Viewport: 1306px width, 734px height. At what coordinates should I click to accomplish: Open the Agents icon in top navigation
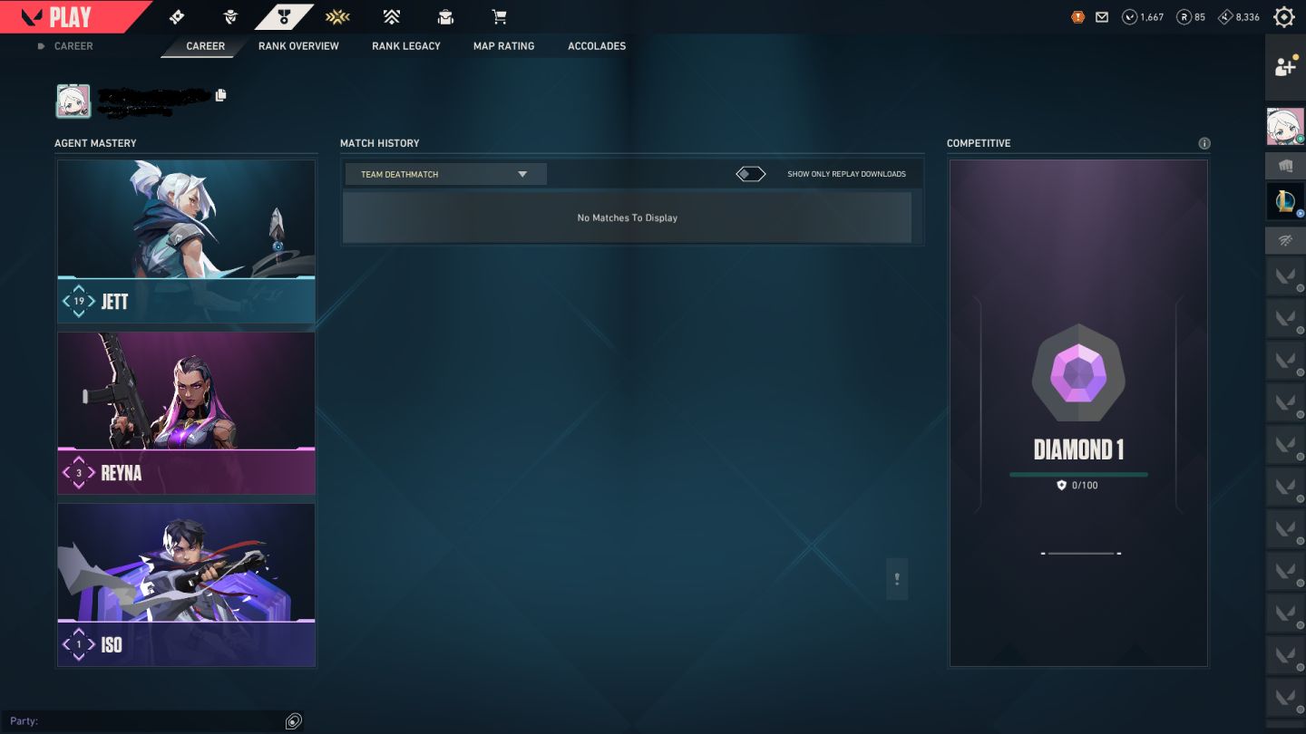point(229,16)
